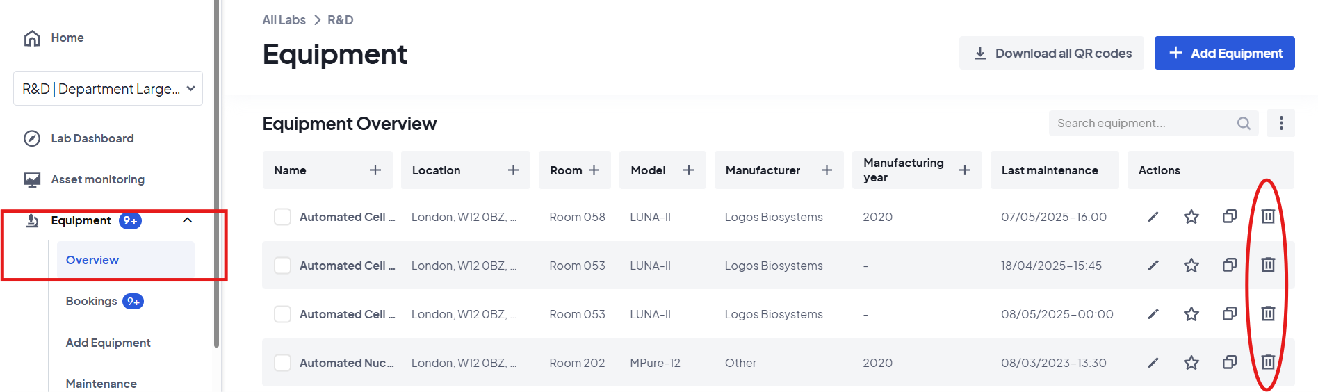1318x392 pixels.
Task: Open the three-dot options menu
Action: tap(1281, 124)
